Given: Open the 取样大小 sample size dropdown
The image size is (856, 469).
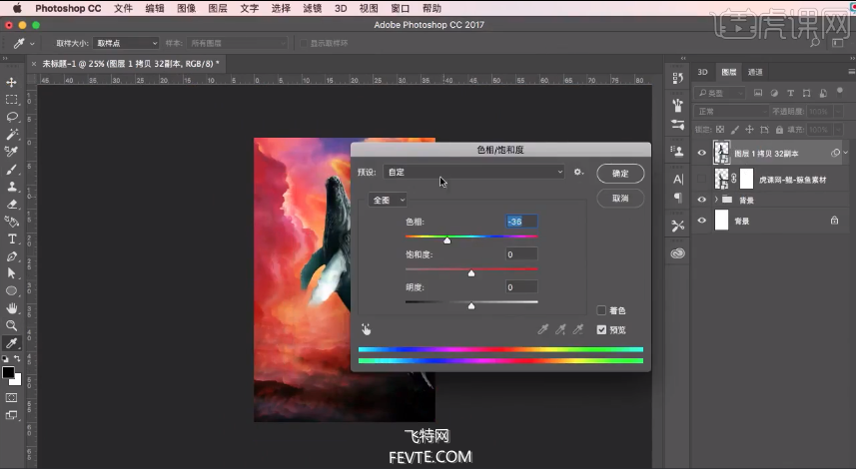Looking at the screenshot, I should [x=126, y=43].
